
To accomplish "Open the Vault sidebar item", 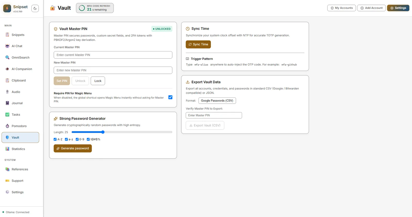I will [20, 138].
